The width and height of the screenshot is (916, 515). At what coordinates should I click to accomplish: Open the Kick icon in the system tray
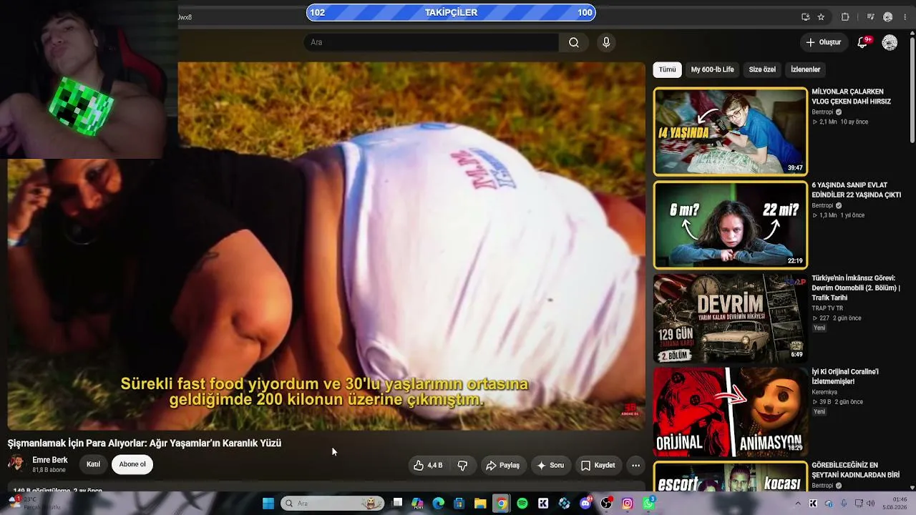tap(813, 504)
